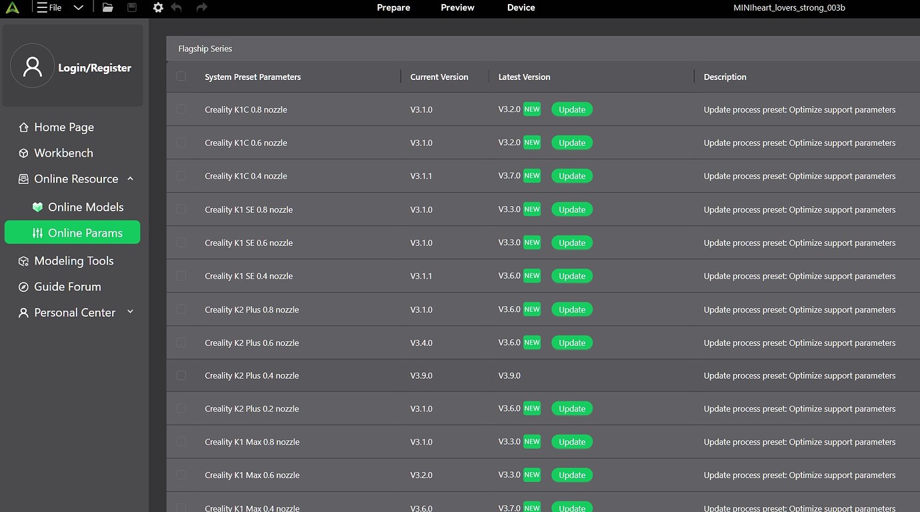Click the save disk icon
The height and width of the screenshot is (512, 920).
tap(132, 8)
